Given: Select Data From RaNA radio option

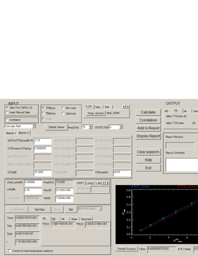Looking at the screenshot, I should click(x=7, y=108).
